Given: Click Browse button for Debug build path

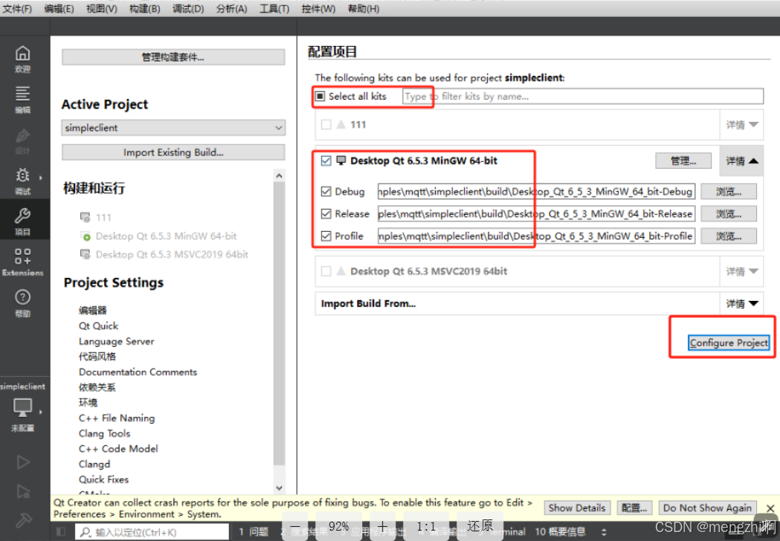Looking at the screenshot, I should pyautogui.click(x=728, y=192).
